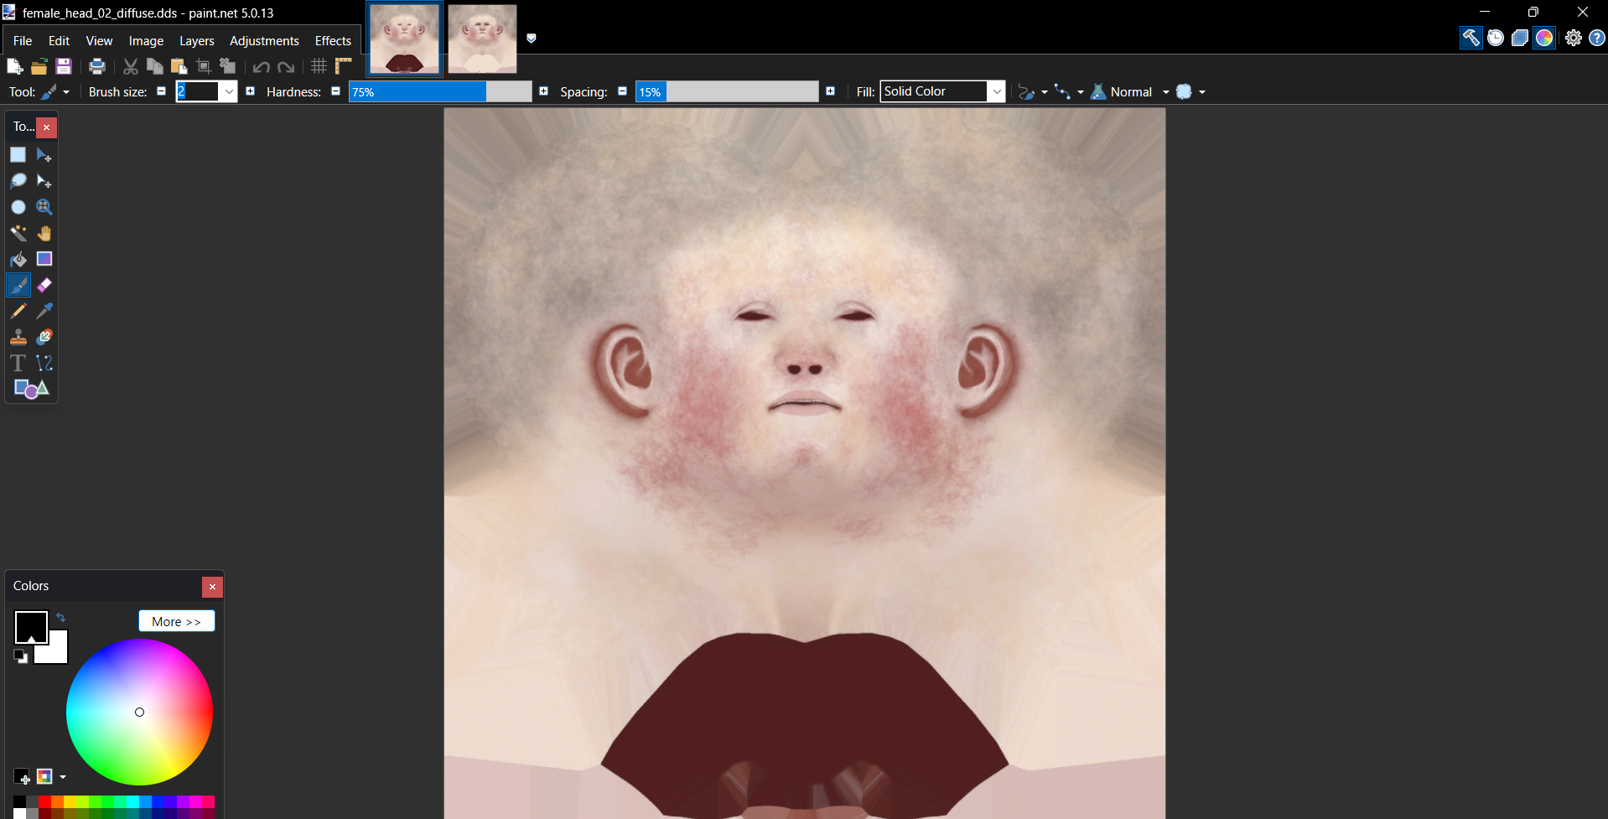Open the File menu

(x=23, y=41)
